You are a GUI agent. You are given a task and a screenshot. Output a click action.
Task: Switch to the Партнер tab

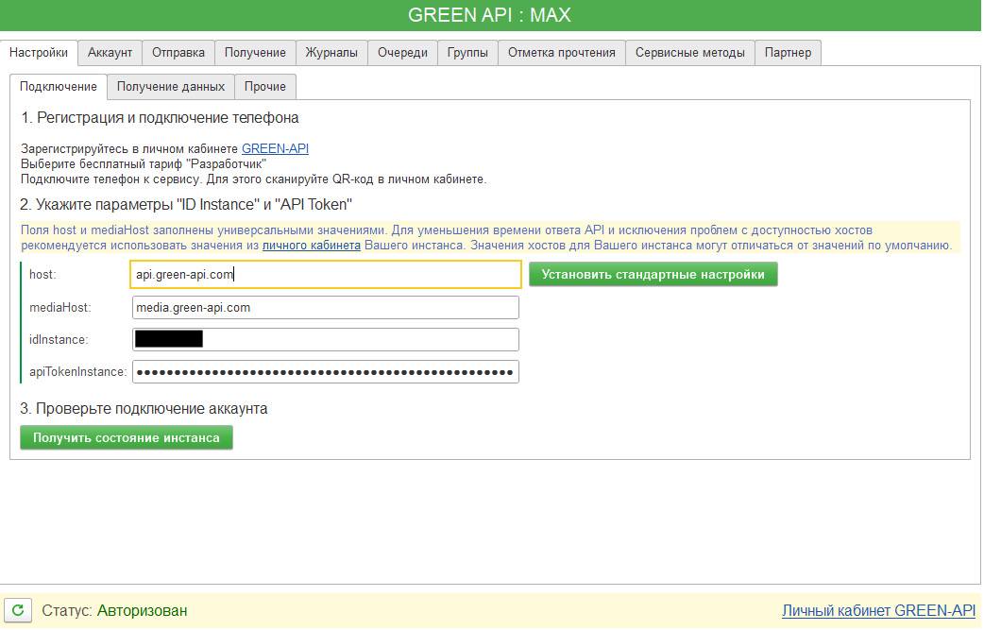point(788,53)
